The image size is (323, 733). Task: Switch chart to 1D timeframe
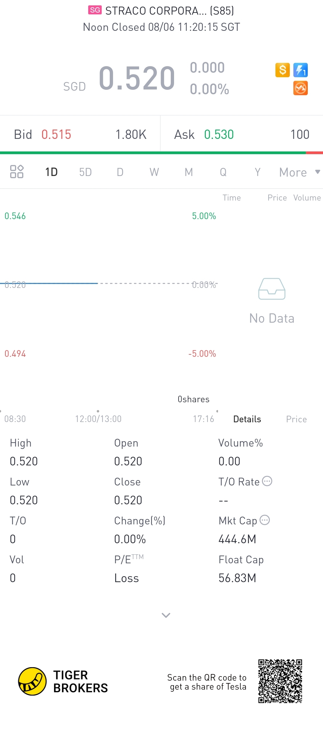[x=51, y=172]
